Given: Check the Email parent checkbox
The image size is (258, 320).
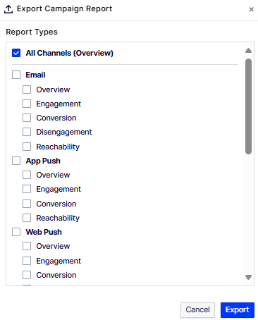Looking at the screenshot, I should point(16,75).
